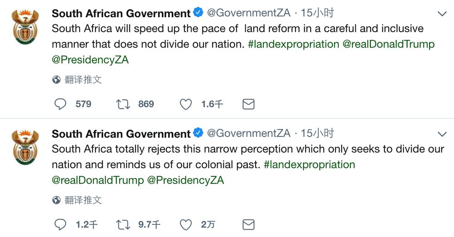
Task: Expand second tweet's dropdown chevron
Action: tap(442, 134)
